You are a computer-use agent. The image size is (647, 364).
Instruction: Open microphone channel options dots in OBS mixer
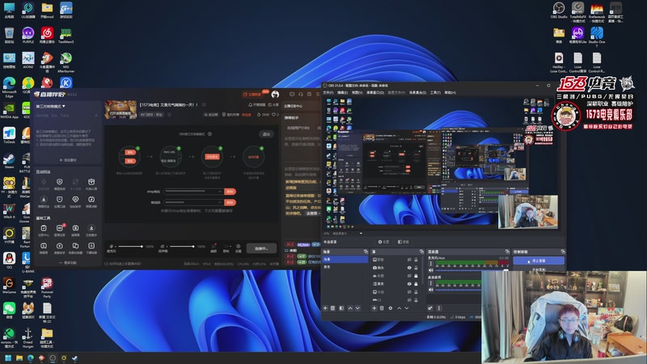coord(431,264)
